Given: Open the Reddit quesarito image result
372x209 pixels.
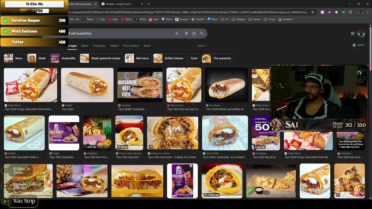Looking at the screenshot, I should 87,85.
